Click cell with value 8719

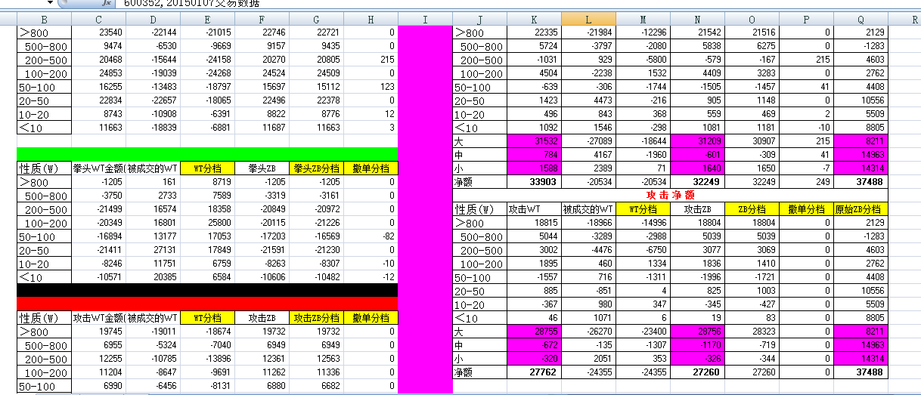(x=207, y=182)
